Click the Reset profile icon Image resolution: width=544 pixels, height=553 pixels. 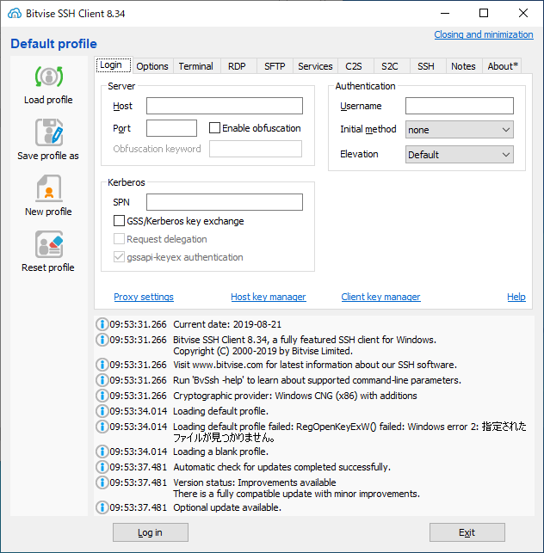(x=49, y=244)
